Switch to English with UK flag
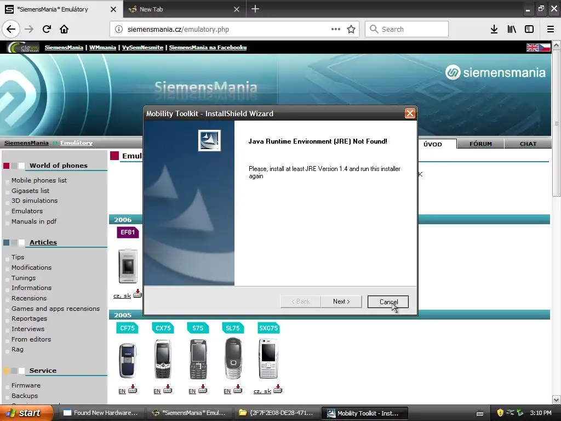The image size is (561, 421). [x=533, y=47]
